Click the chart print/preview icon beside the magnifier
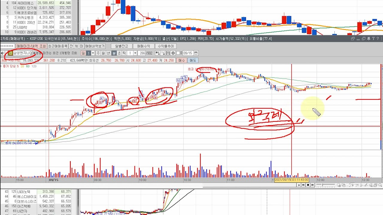The image size is (383, 215). tap(376, 185)
